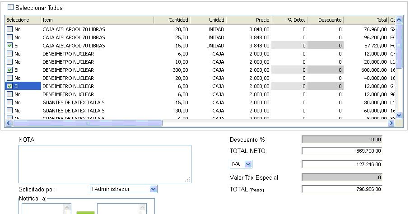The width and height of the screenshot is (410, 214).
Task: Click GUANTES DE LATEX TALLA S quantity 15,00
Action: click(x=74, y=102)
